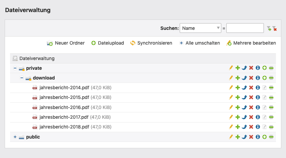The width and height of the screenshot is (286, 158).
Task: Move jahresbericht-2017.pdf using blue arrow
Action: 244,117
